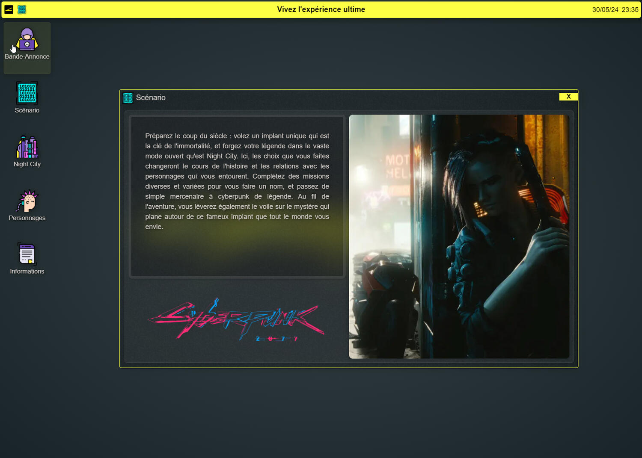The width and height of the screenshot is (642, 458).
Task: Open the Personnages desktop icon
Action: (27, 206)
